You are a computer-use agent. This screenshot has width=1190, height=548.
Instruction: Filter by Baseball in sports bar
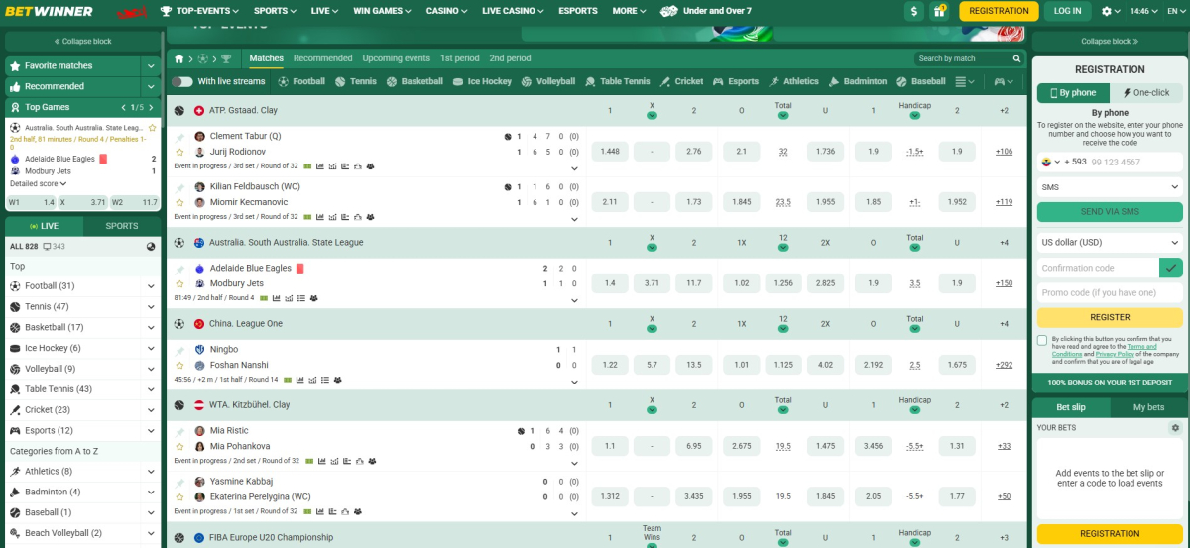[x=921, y=81]
